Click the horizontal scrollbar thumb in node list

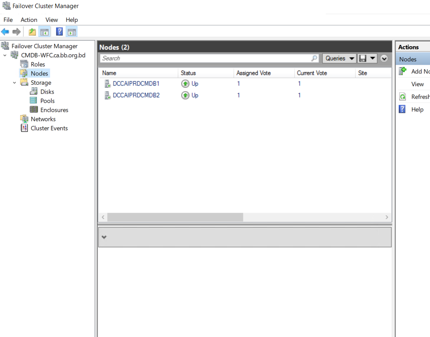point(175,217)
